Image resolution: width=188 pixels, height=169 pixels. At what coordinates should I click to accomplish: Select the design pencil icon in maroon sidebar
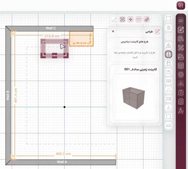[x=181, y=30]
